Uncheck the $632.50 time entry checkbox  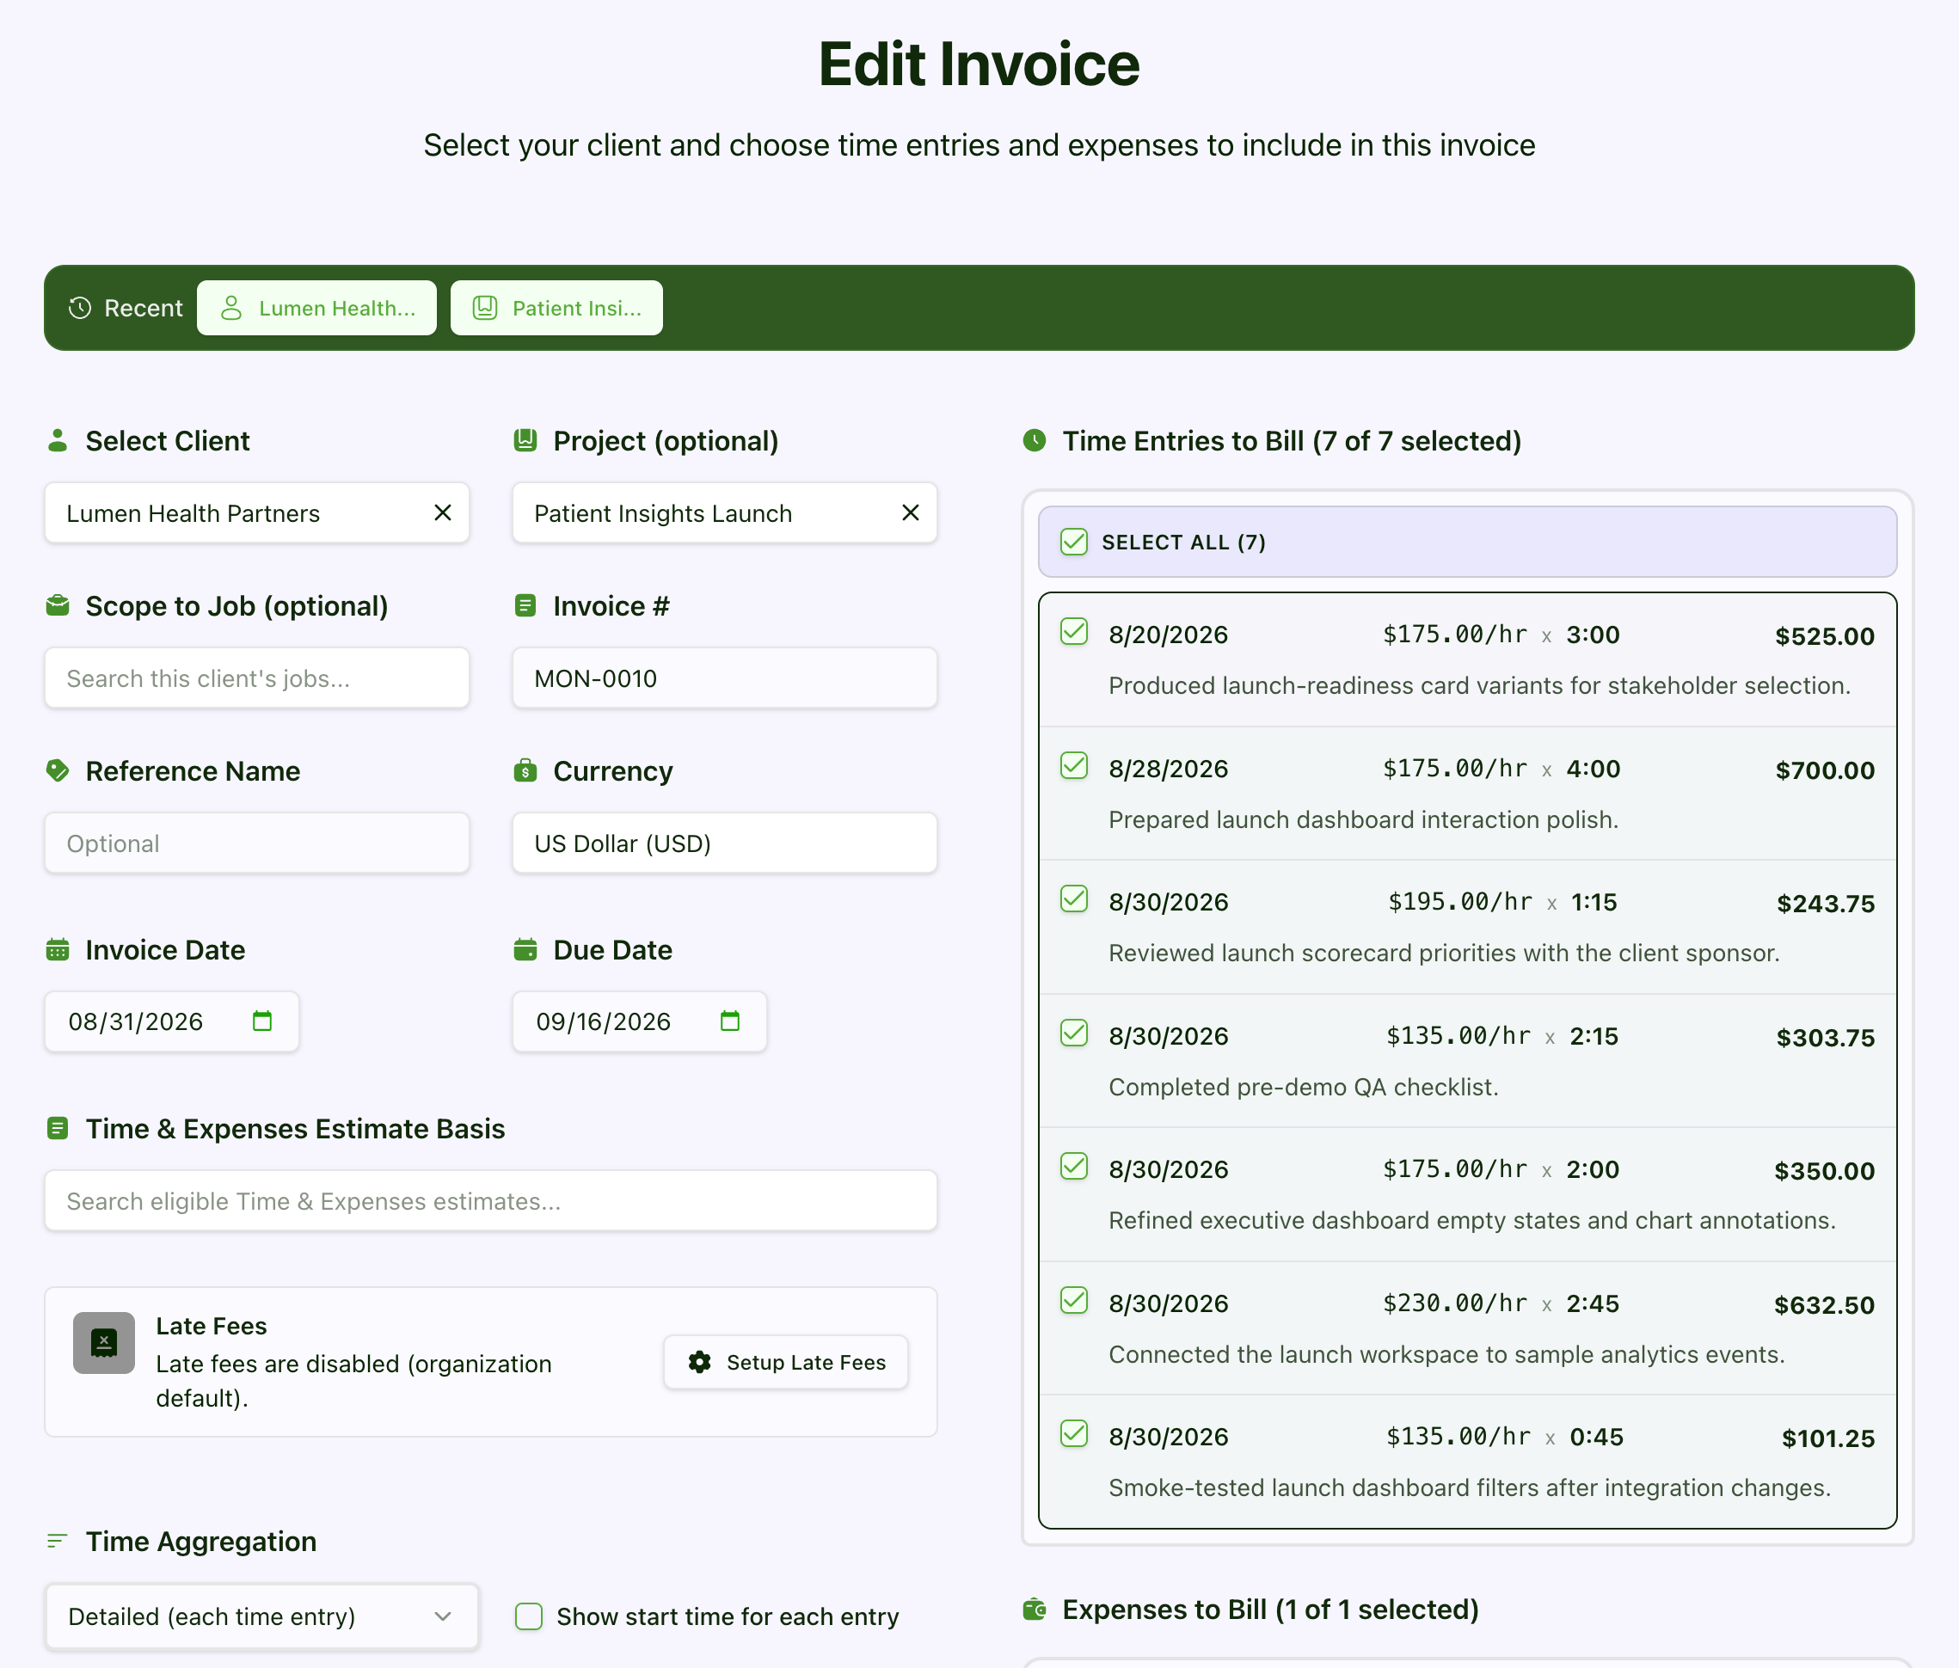[1074, 1300]
